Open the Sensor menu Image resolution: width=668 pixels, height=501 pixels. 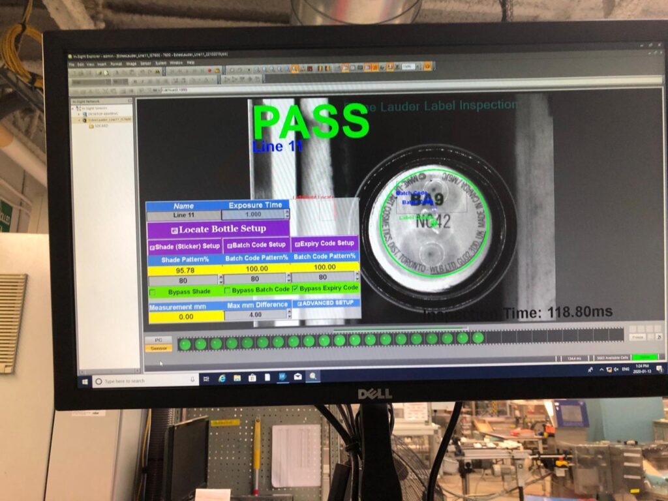tap(145, 63)
